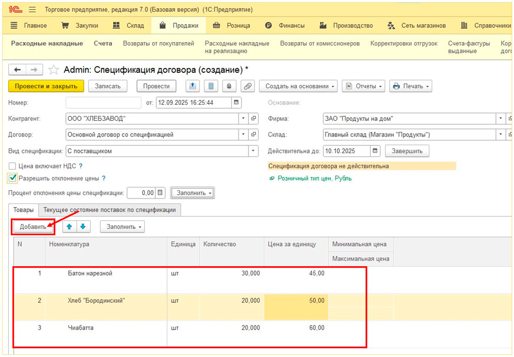The height and width of the screenshot is (357, 514).
Task: Switch to the "Текущее состояние поставок по спецификации" tab
Action: tap(109, 210)
